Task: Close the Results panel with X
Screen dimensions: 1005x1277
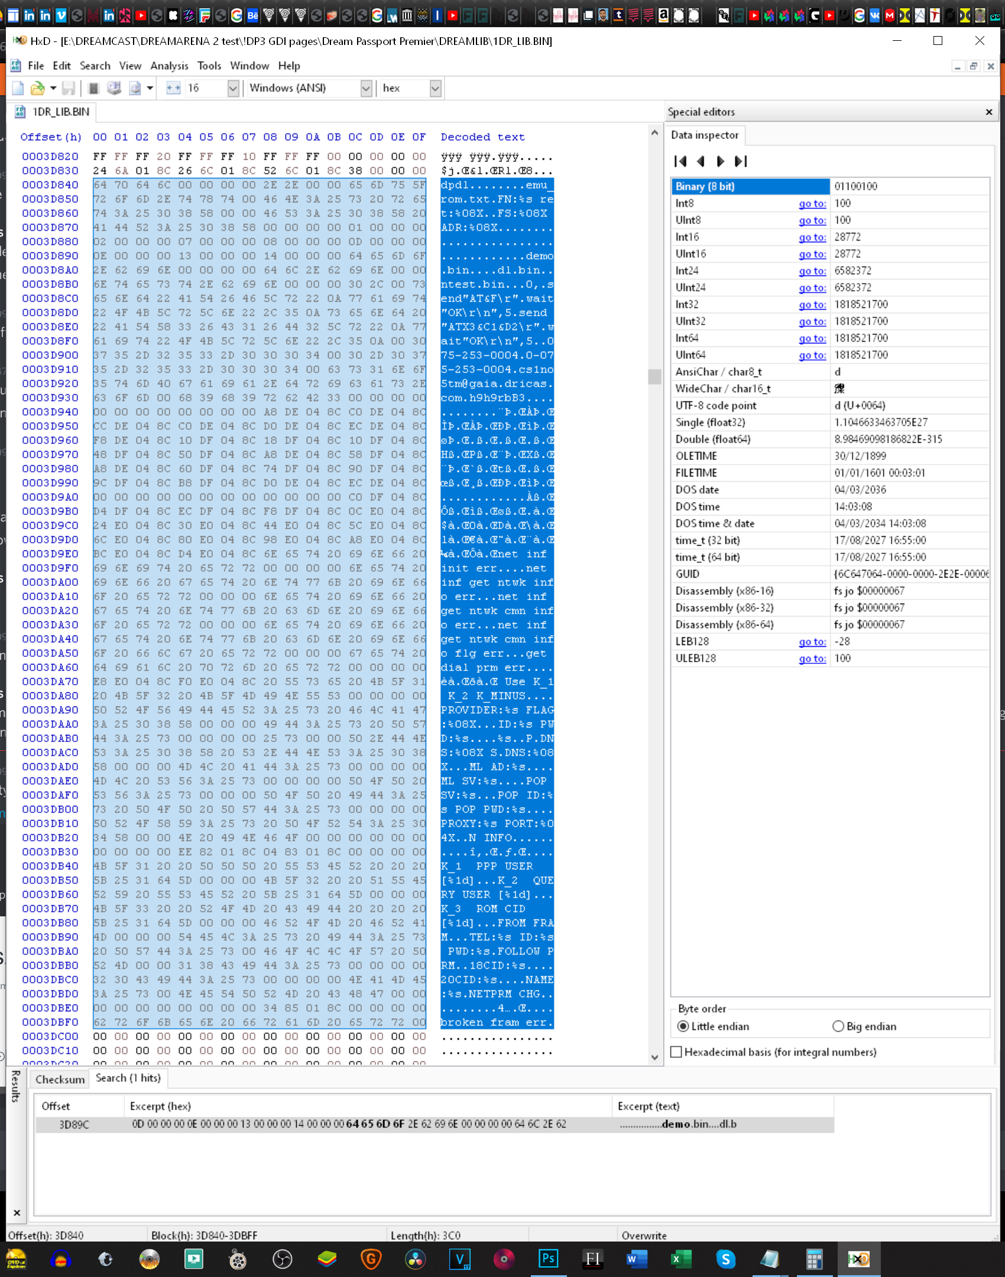Action: click(17, 1213)
